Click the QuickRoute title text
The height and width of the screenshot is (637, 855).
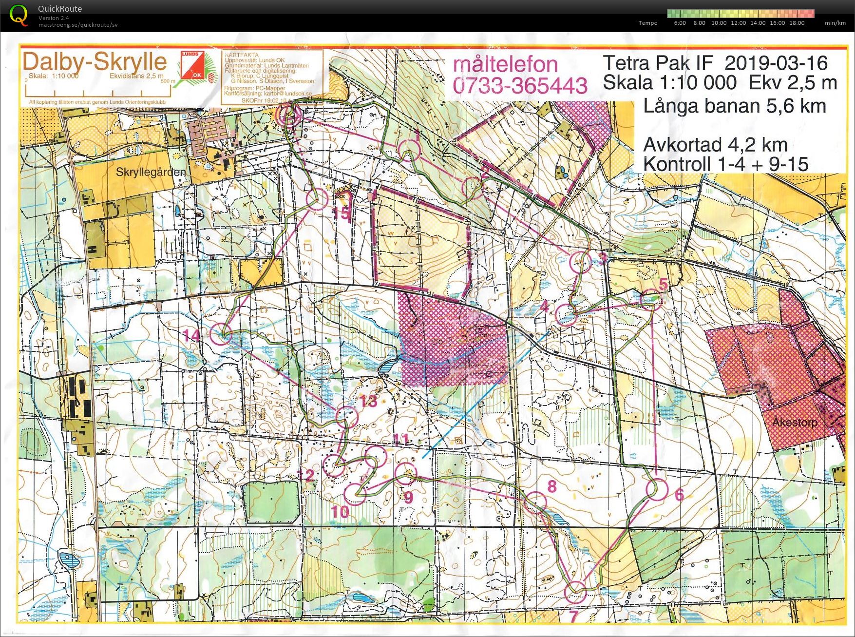tap(60, 9)
